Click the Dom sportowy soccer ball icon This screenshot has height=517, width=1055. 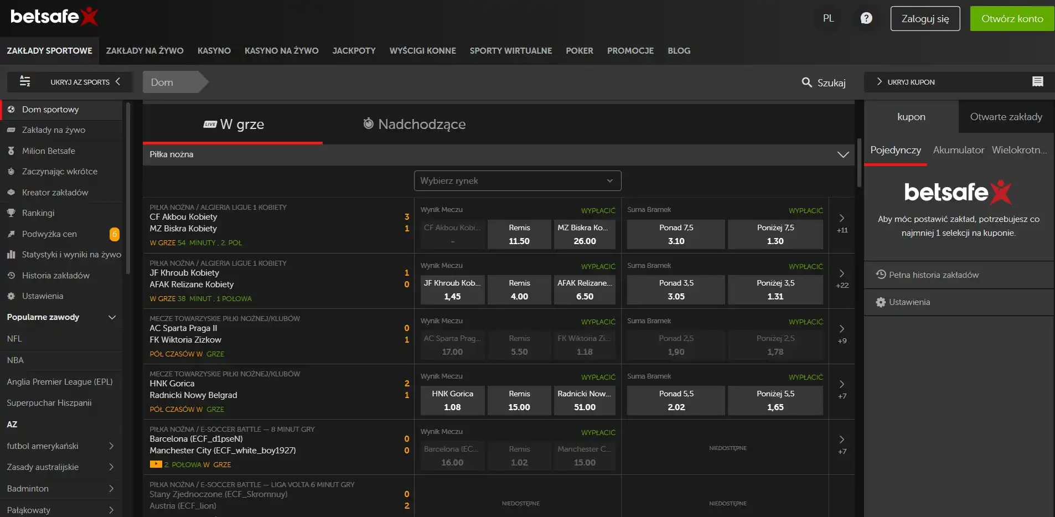click(x=11, y=110)
